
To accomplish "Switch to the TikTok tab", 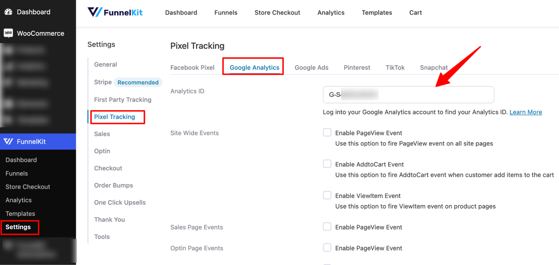I will point(395,68).
